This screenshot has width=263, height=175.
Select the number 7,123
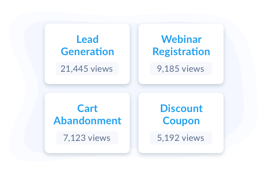[75, 138]
